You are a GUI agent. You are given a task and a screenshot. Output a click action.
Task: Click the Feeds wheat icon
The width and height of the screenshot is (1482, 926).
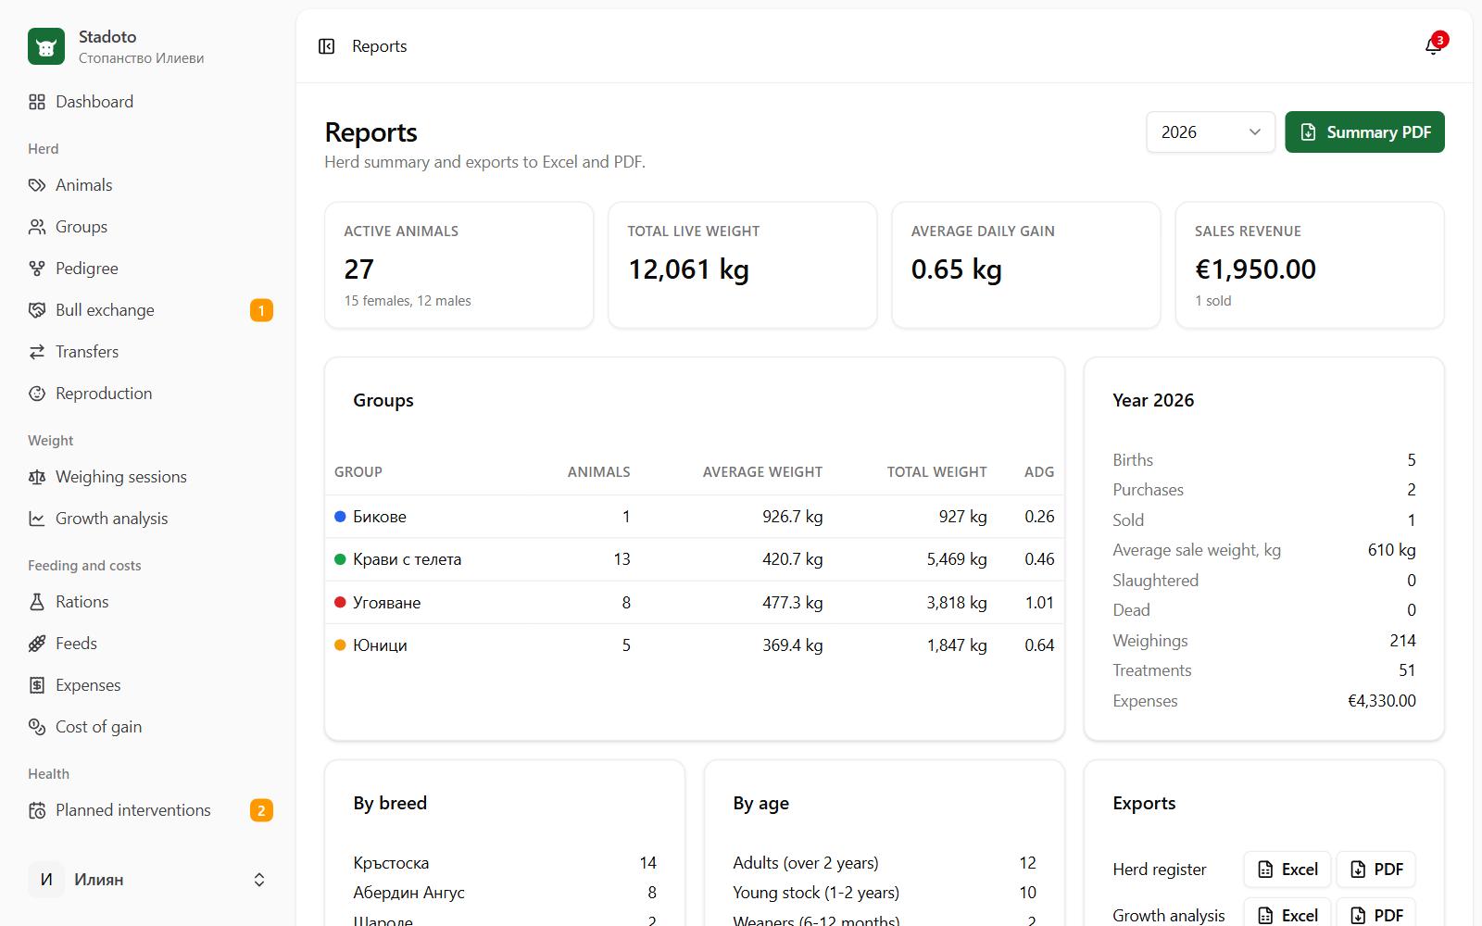coord(37,644)
